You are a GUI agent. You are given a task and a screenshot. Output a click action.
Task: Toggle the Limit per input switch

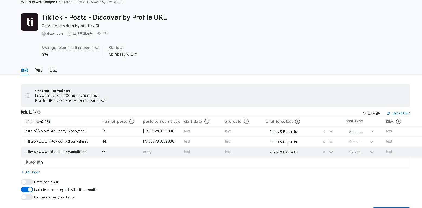(27, 182)
